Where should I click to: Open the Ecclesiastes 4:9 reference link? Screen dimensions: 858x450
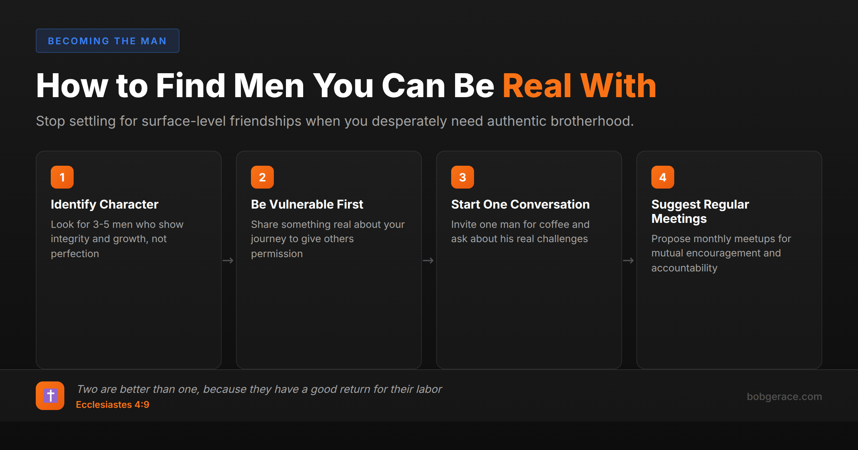pyautogui.click(x=112, y=405)
